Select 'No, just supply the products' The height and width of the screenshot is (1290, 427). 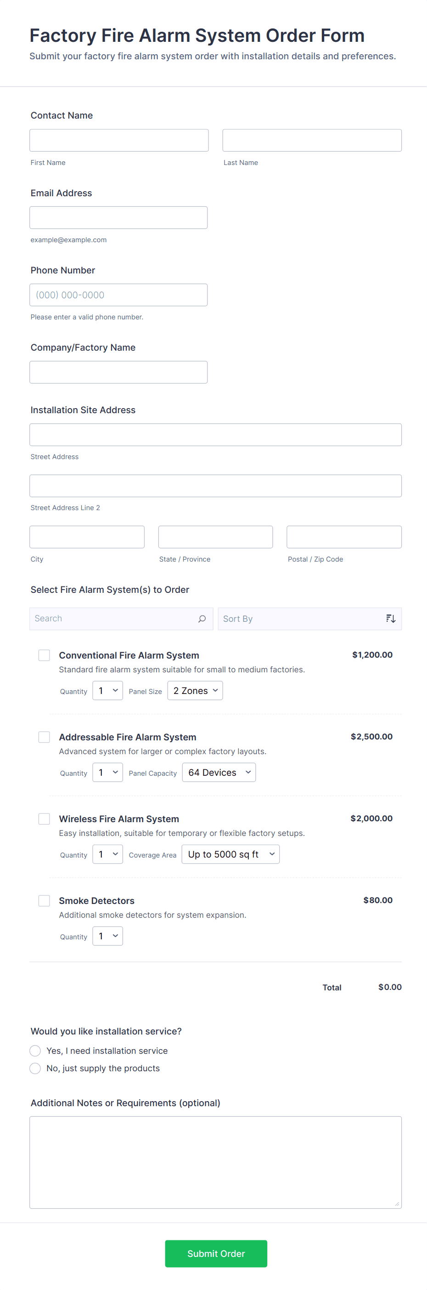(35, 1068)
